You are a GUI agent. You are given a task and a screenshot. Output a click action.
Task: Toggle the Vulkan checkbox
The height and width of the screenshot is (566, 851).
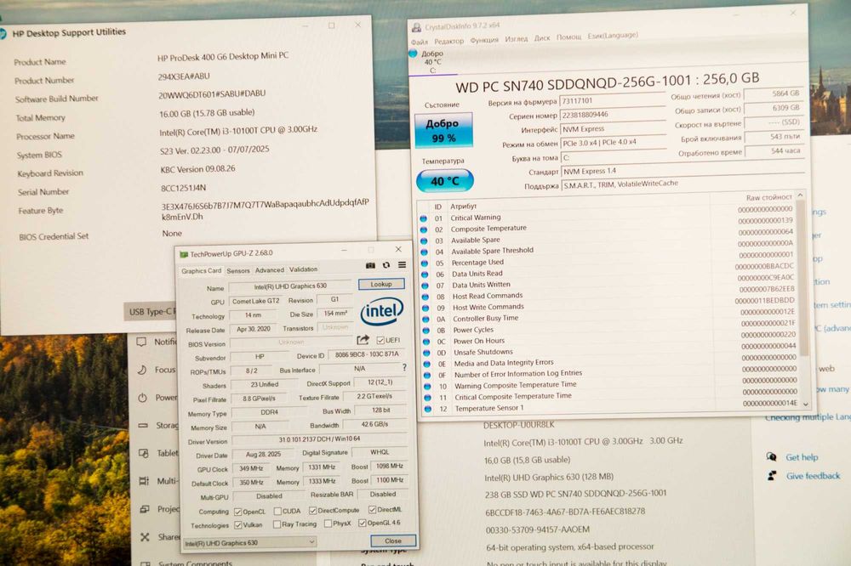click(237, 525)
